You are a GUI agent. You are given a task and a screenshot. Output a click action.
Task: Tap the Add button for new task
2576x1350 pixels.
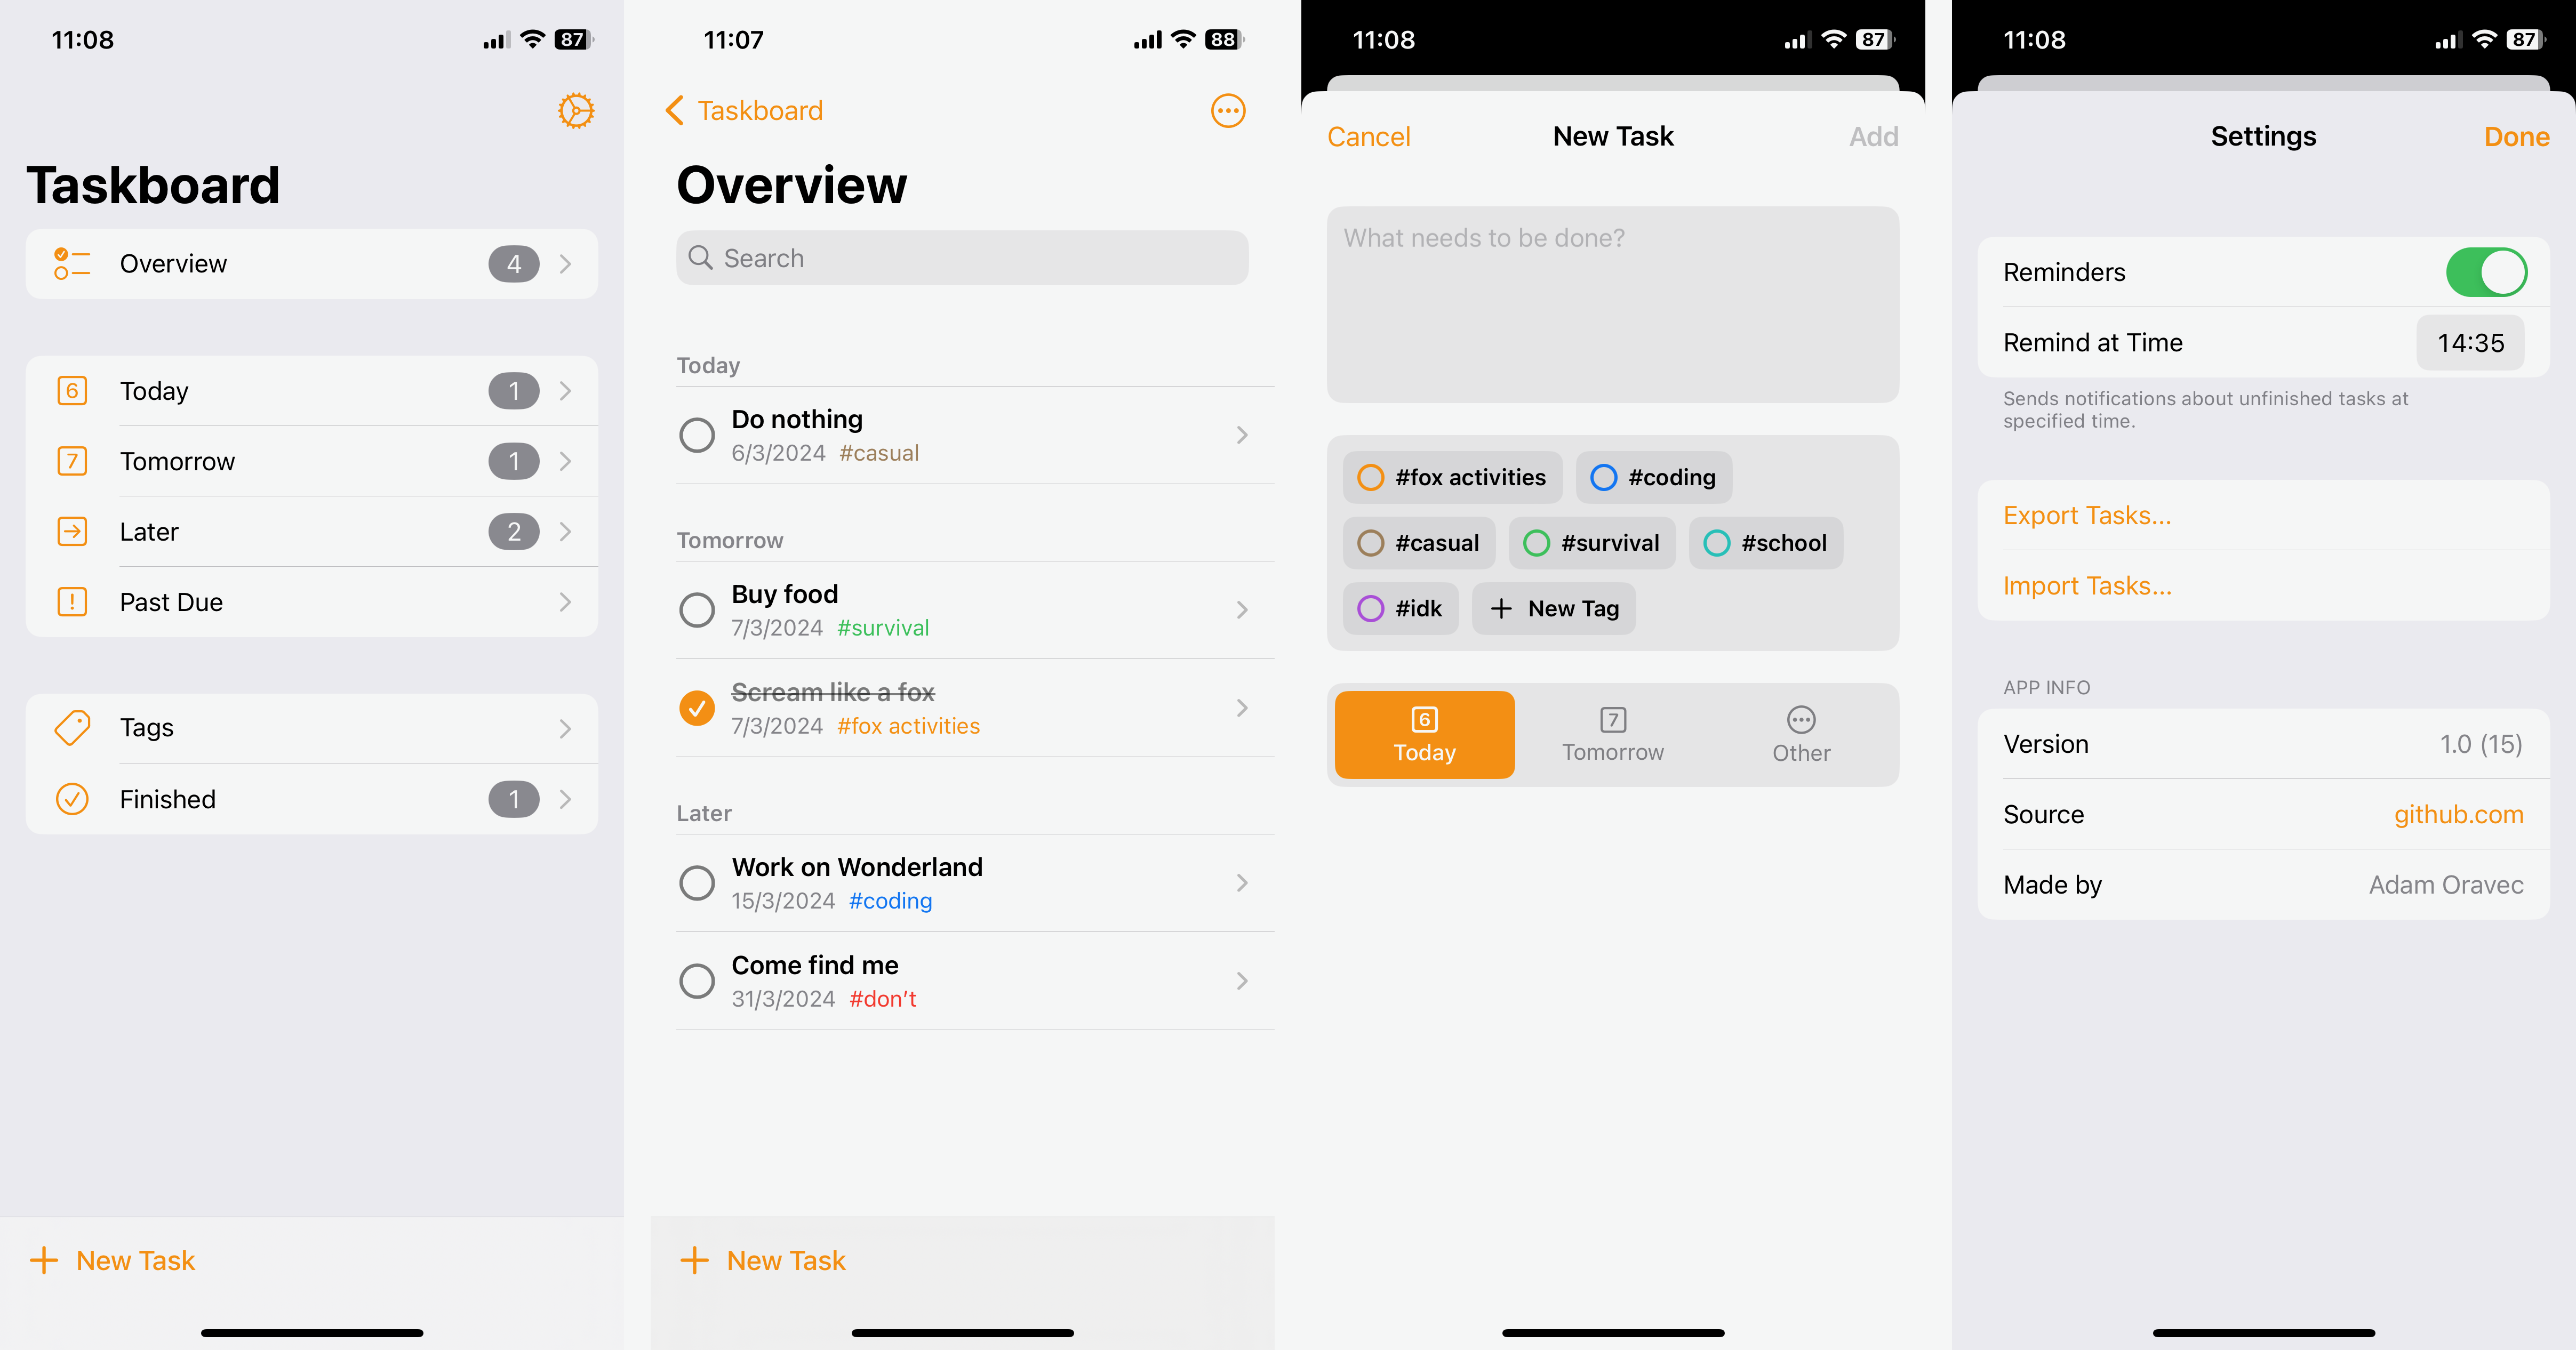(x=1874, y=136)
